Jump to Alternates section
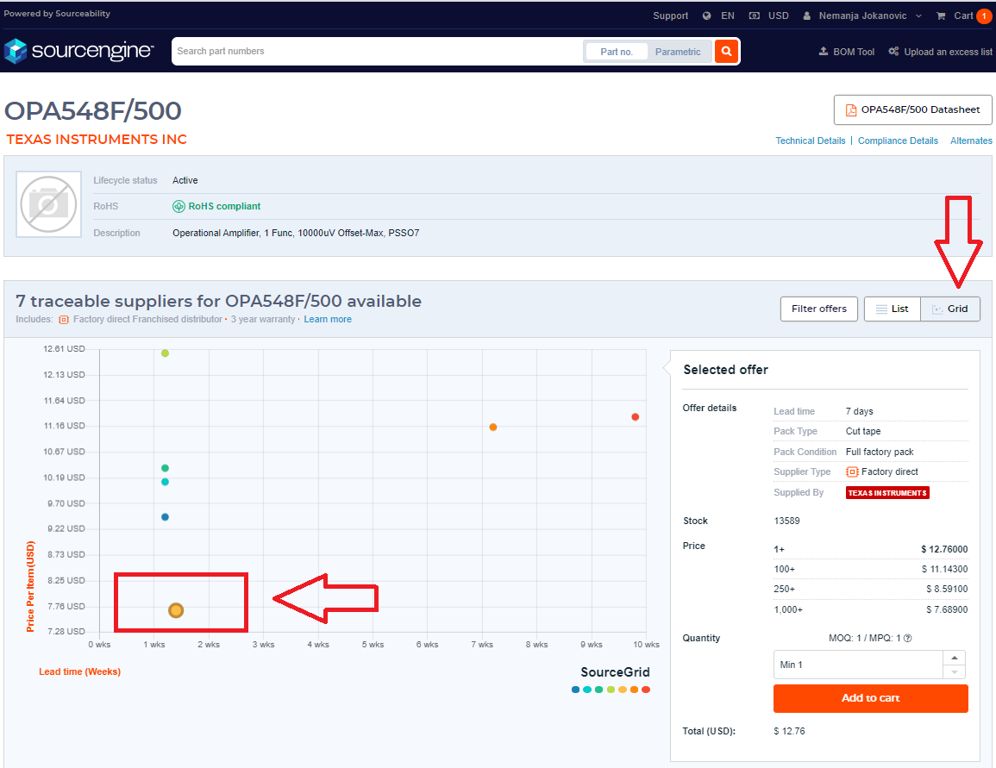This screenshot has height=768, width=996. pyautogui.click(x=971, y=140)
